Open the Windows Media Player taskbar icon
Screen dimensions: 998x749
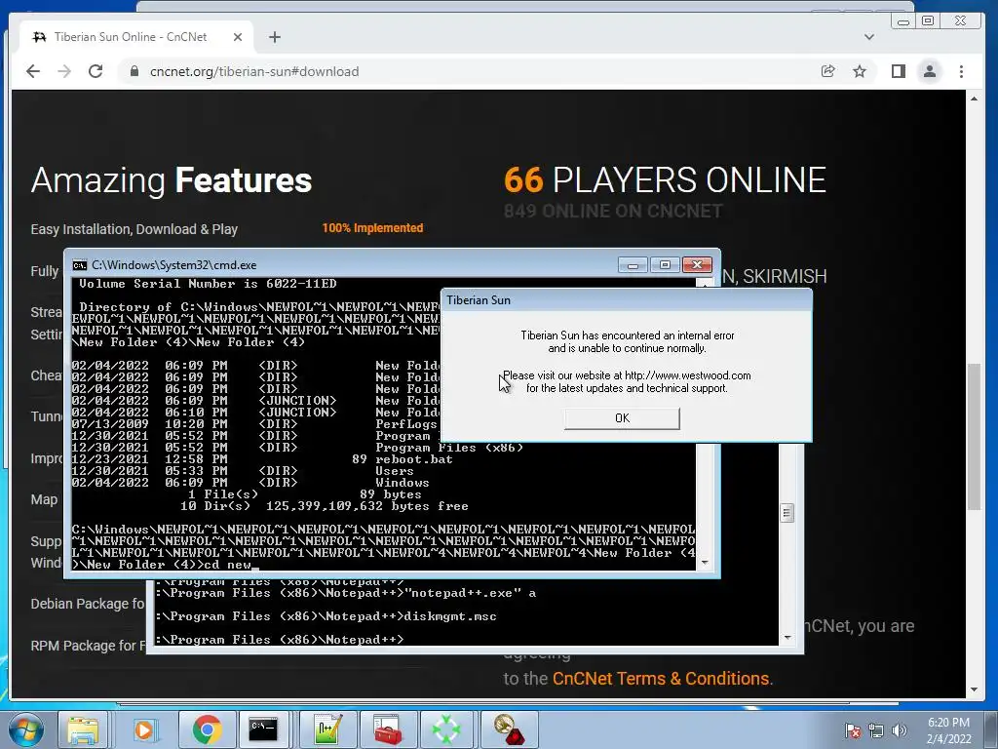[144, 729]
